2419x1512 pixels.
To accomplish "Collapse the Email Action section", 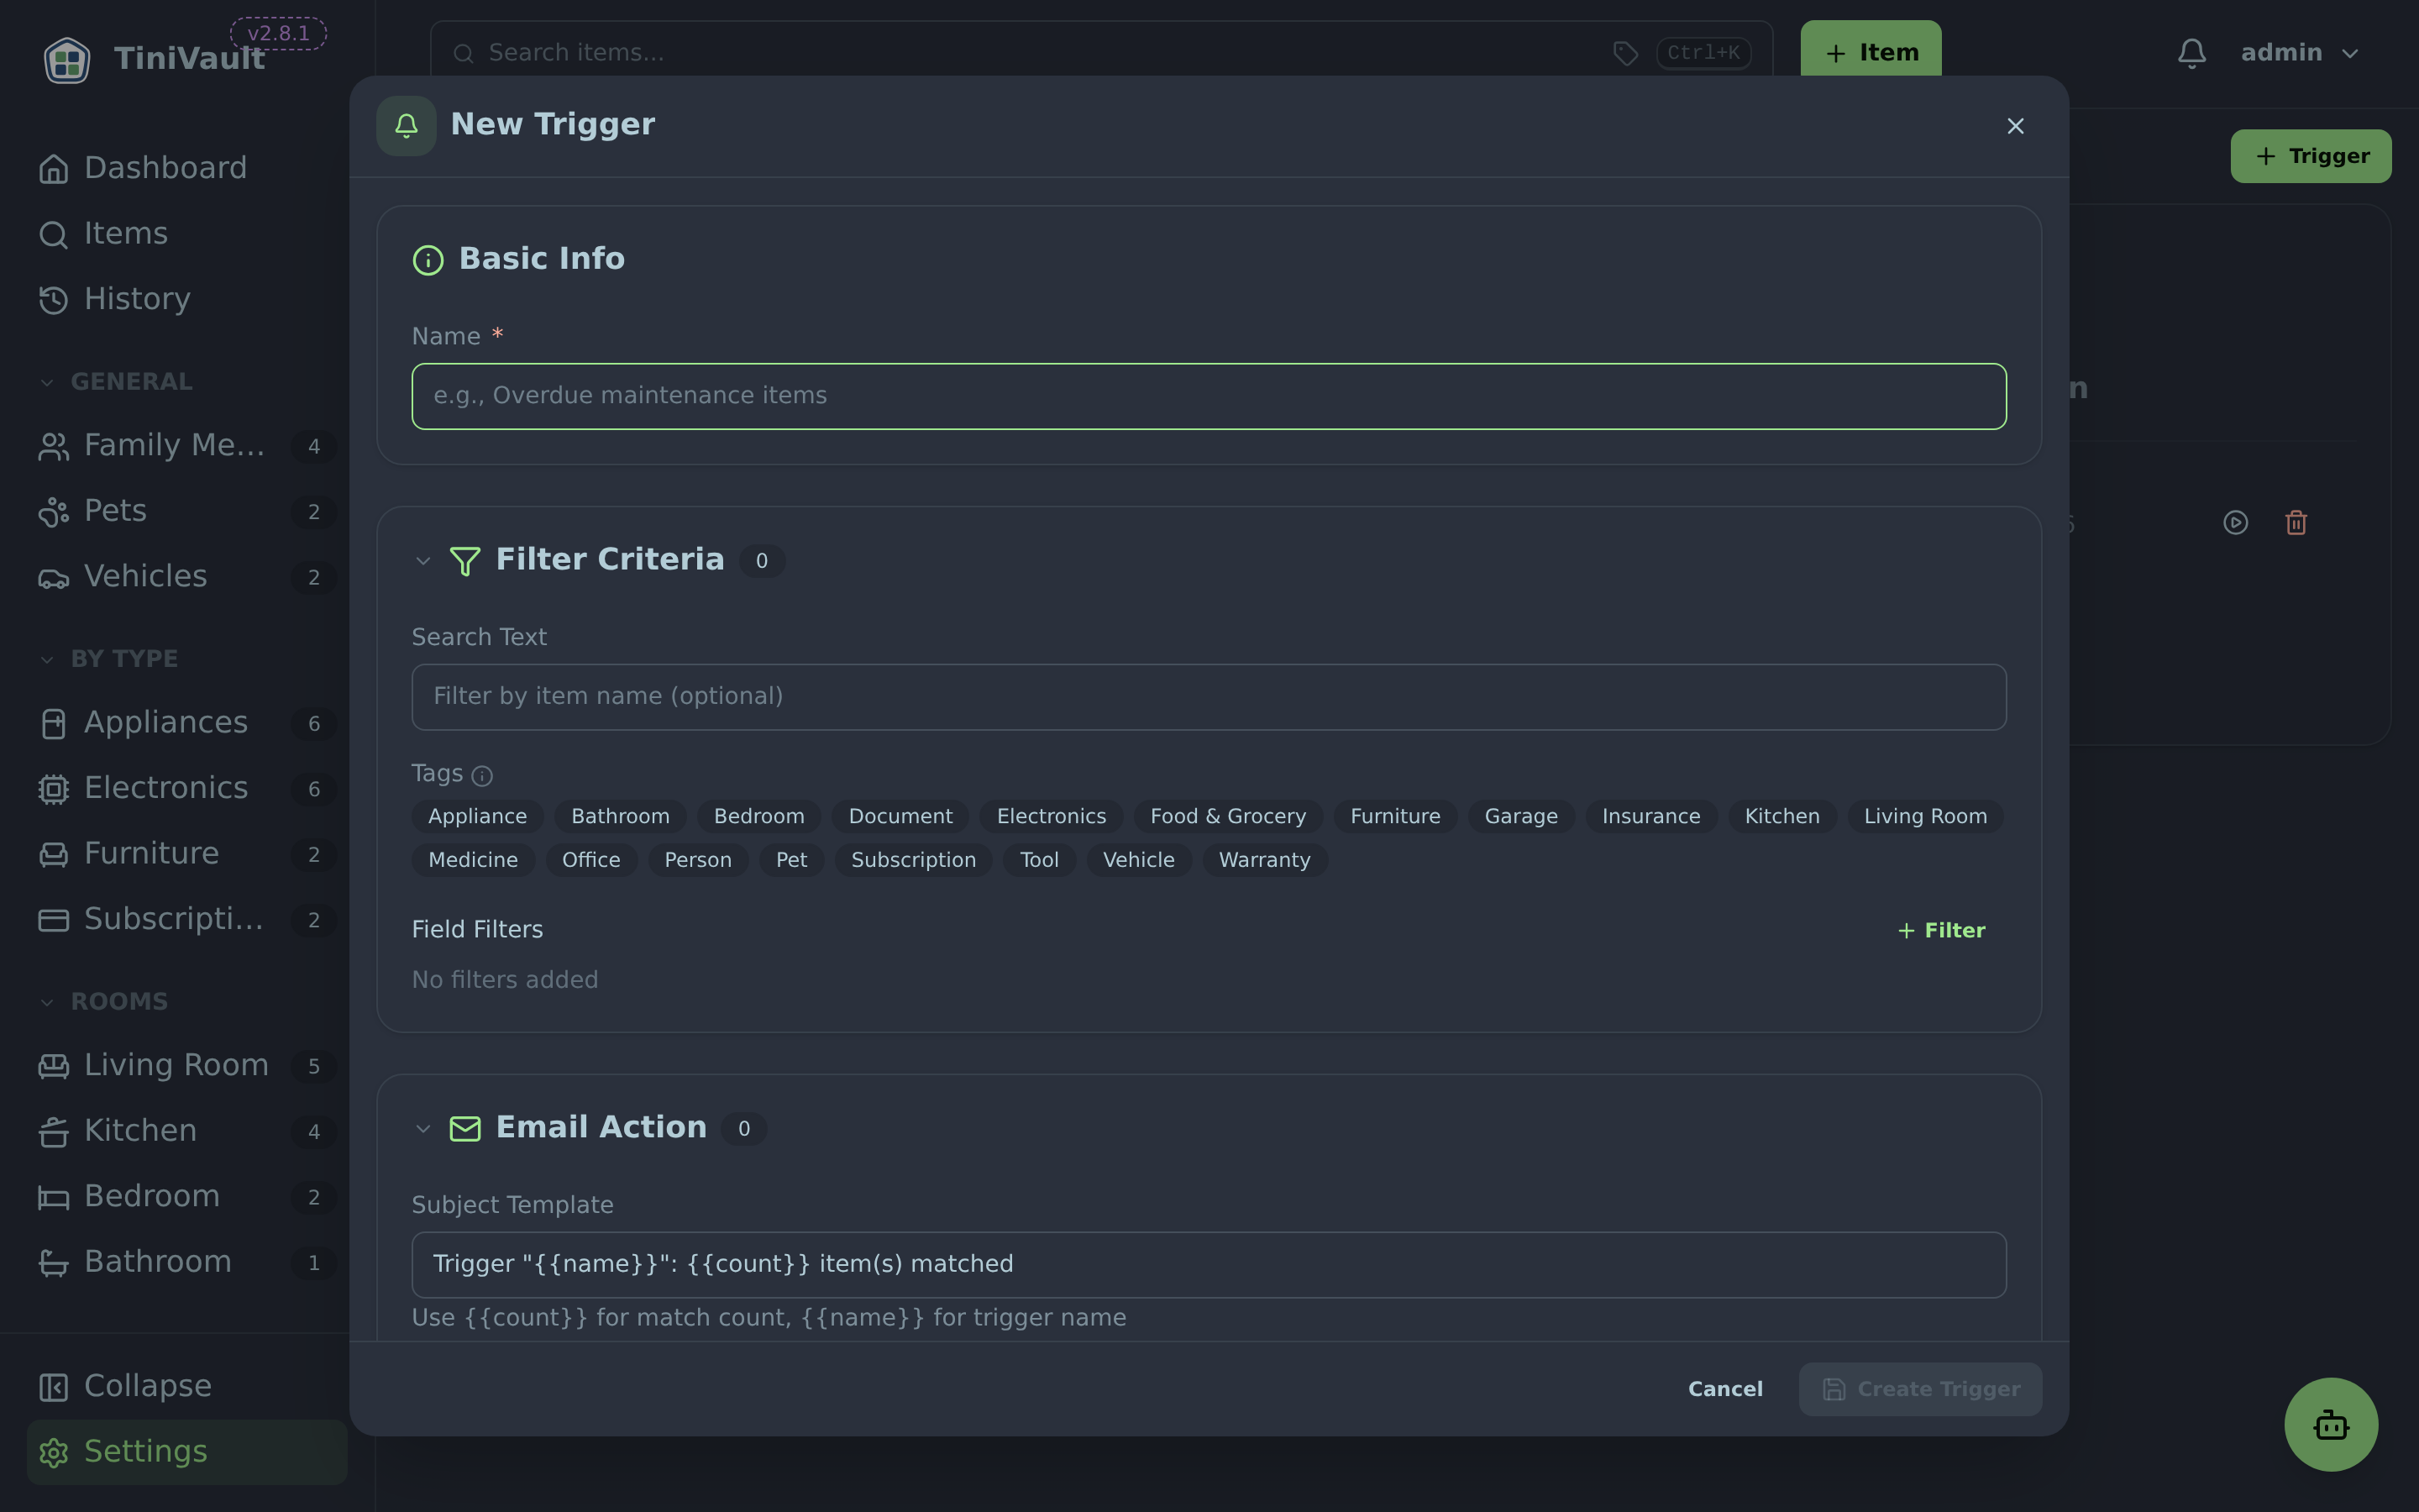I will pos(422,1129).
